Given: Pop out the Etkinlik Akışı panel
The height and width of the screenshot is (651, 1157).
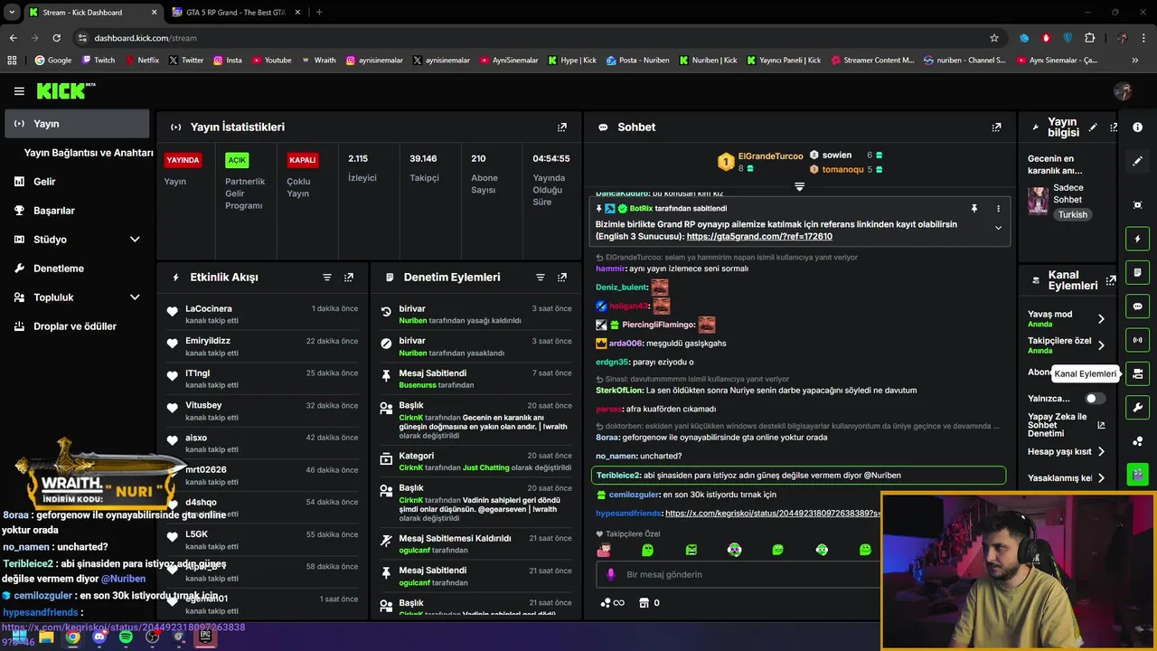Looking at the screenshot, I should 349,278.
